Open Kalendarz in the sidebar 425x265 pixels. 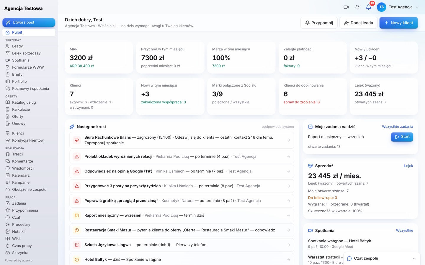click(29, 175)
